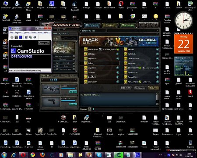The height and width of the screenshot is (158, 197).
Task: Click the Приглашение invite button
Action: [140, 88]
